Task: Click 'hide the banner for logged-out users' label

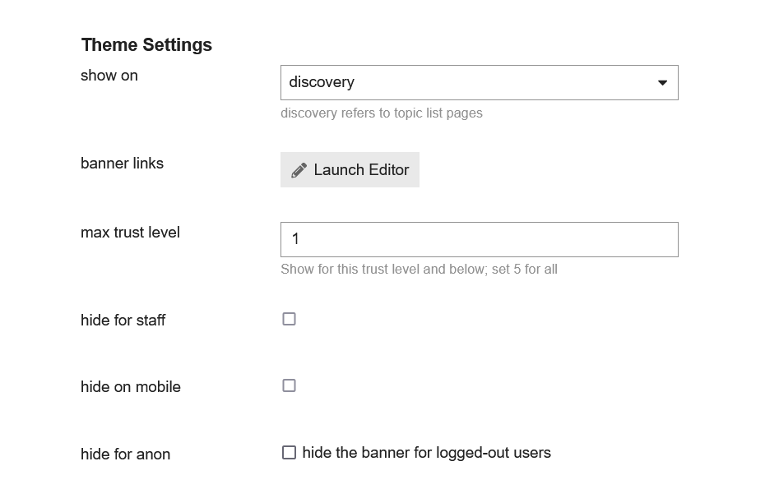Action: pos(426,453)
